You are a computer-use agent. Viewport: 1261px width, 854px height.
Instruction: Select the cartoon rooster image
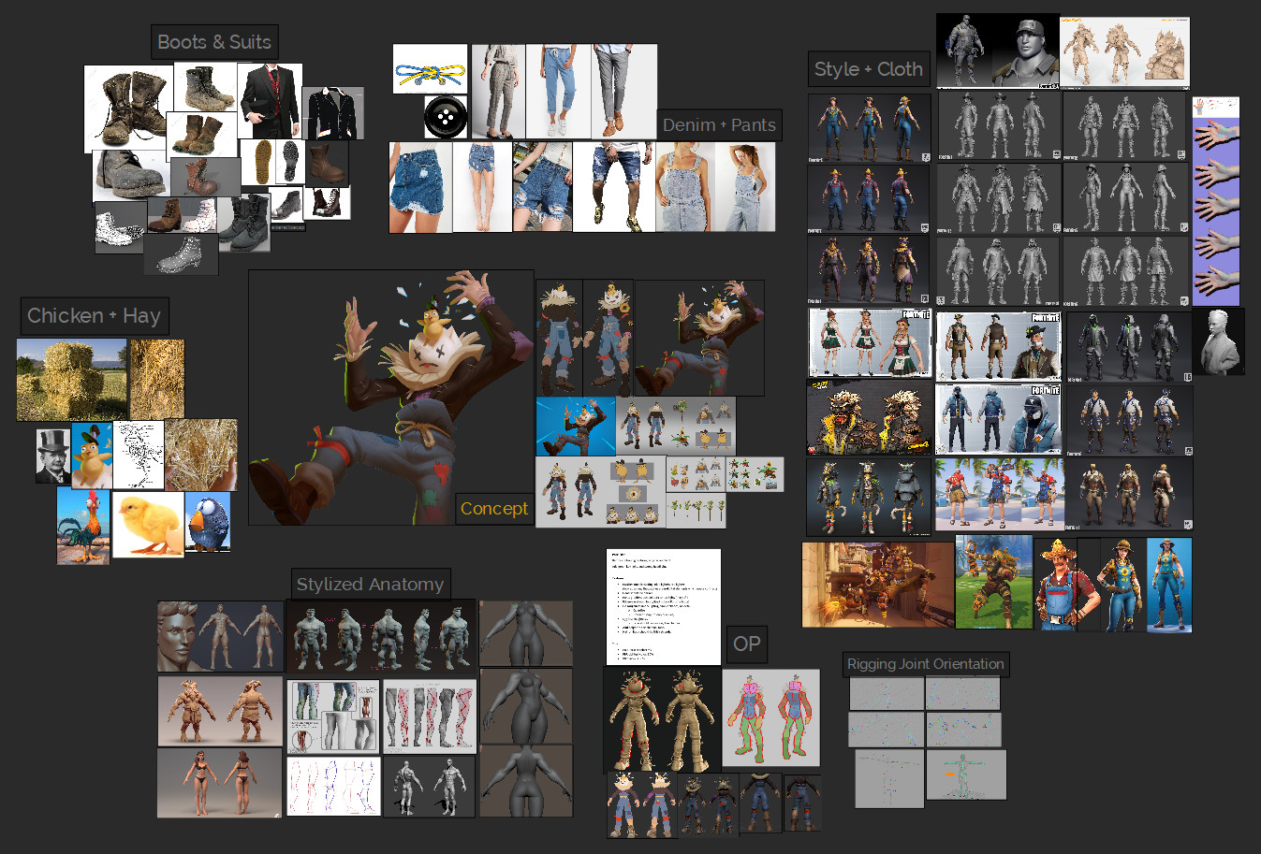tap(83, 526)
